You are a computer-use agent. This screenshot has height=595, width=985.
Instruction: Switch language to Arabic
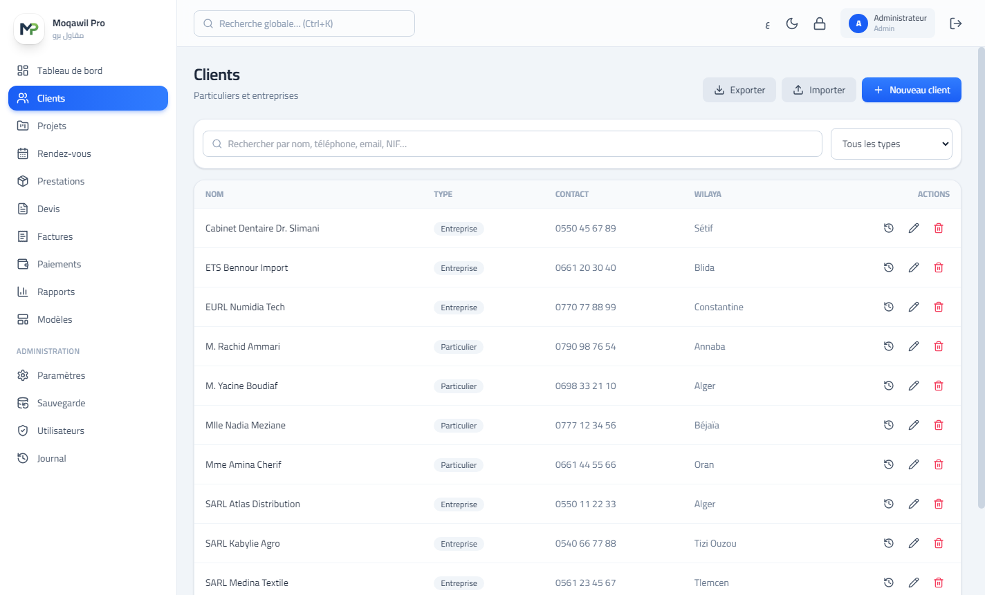768,24
